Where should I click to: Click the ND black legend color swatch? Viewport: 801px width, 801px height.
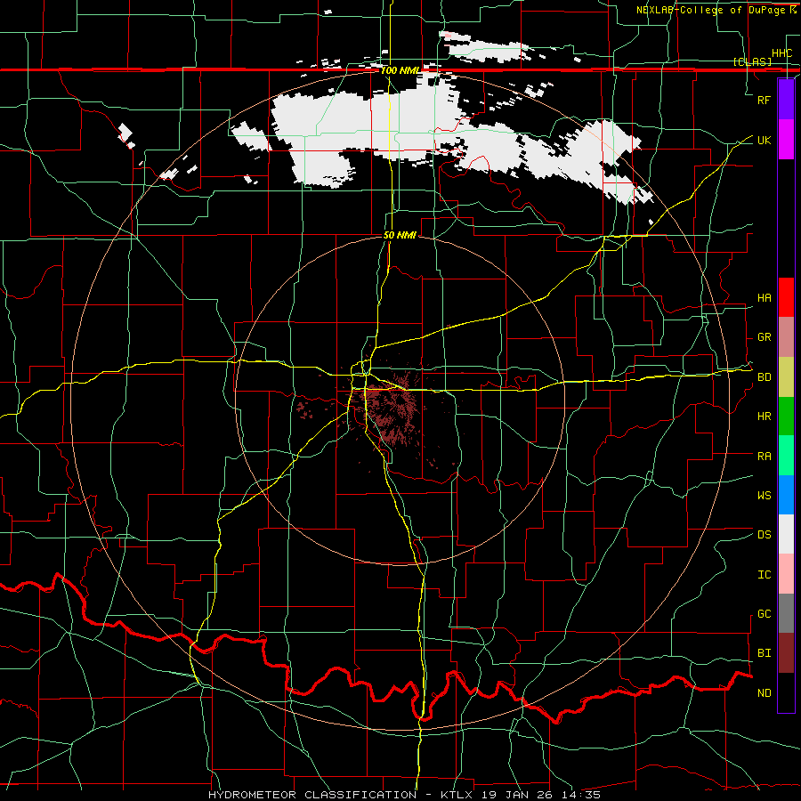pyautogui.click(x=786, y=692)
